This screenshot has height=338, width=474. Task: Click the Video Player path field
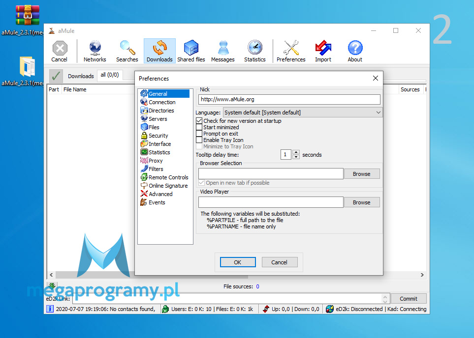[271, 202]
